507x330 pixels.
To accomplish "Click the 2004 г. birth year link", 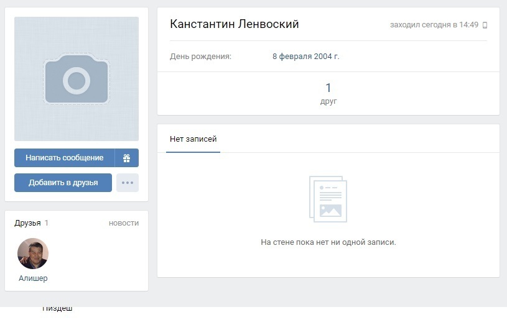I will pyautogui.click(x=328, y=57).
